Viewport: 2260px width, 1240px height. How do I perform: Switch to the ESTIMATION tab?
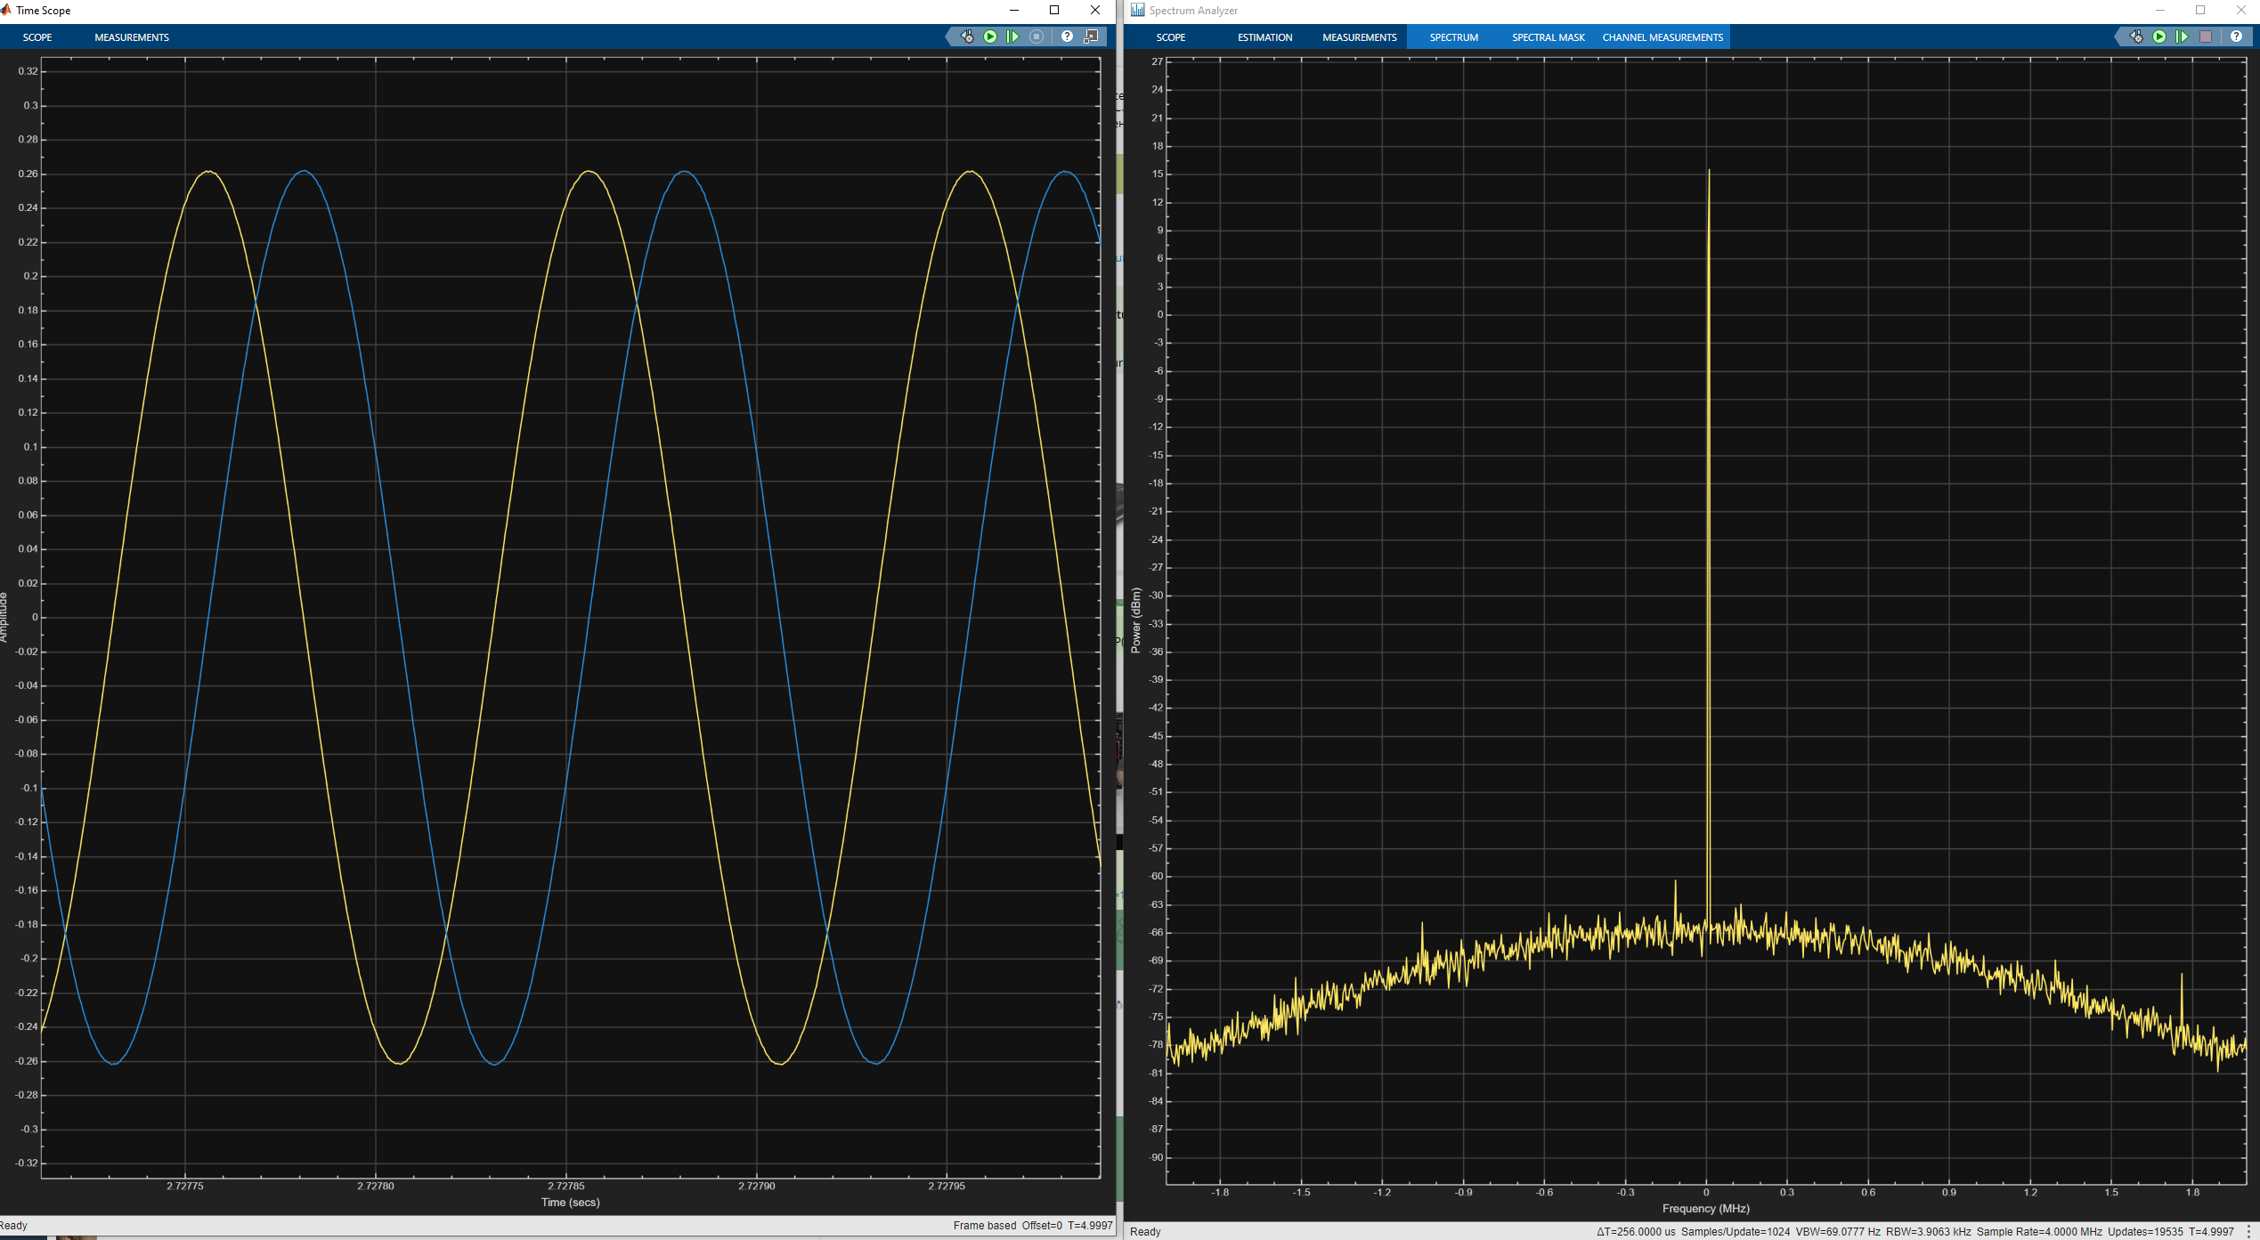1264,37
